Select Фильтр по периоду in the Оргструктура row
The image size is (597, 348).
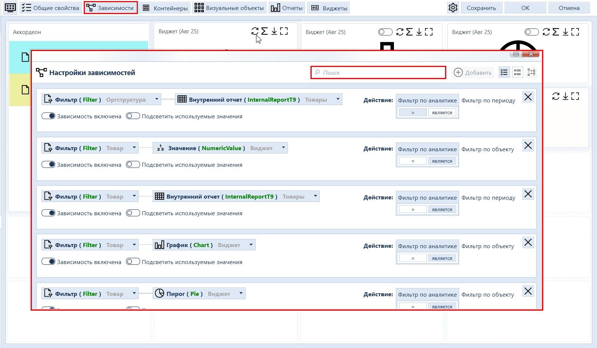(x=488, y=100)
